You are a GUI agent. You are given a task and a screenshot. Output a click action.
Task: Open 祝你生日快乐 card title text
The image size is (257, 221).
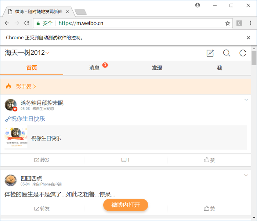tap(46, 138)
